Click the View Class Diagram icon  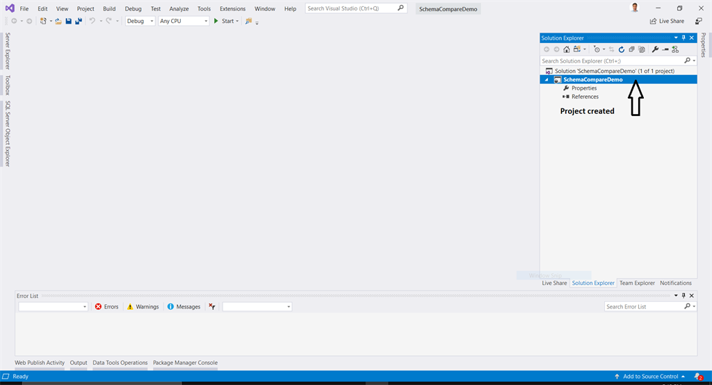[x=675, y=49]
